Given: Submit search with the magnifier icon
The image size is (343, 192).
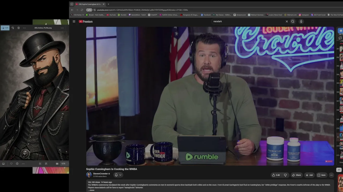Looking at the screenshot, I should (x=293, y=21).
